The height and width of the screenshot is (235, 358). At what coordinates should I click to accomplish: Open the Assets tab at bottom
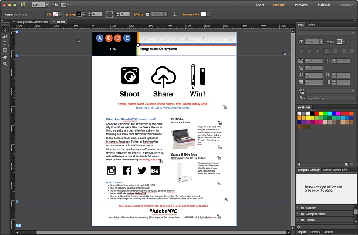(x=329, y=232)
